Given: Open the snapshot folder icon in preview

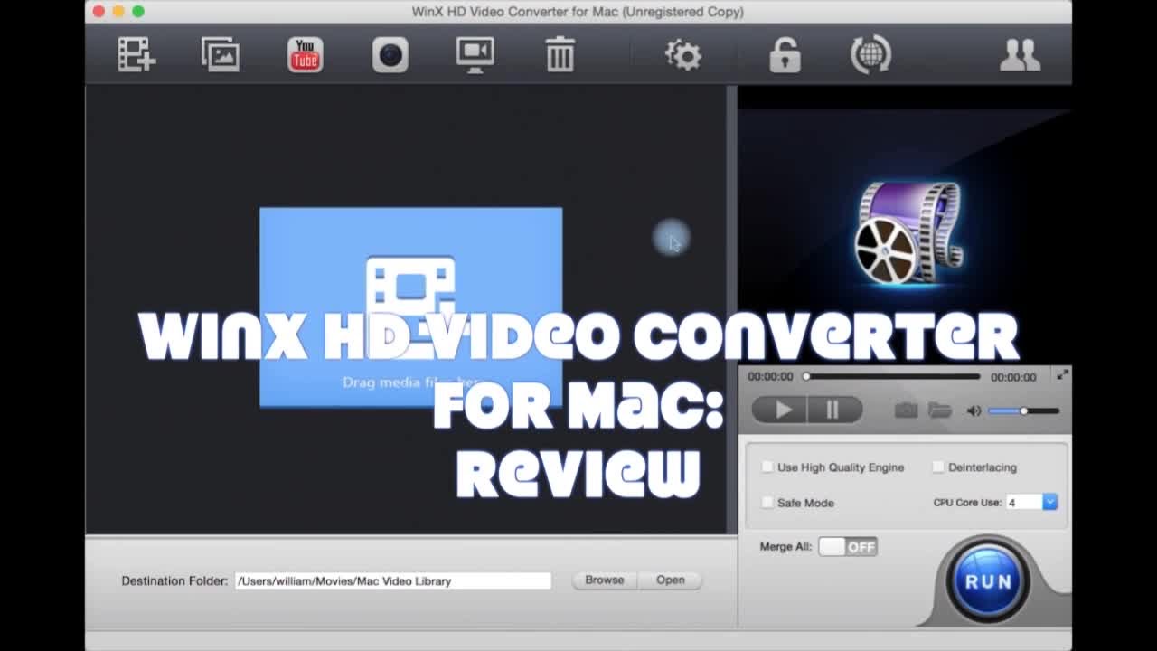Looking at the screenshot, I should (940, 410).
